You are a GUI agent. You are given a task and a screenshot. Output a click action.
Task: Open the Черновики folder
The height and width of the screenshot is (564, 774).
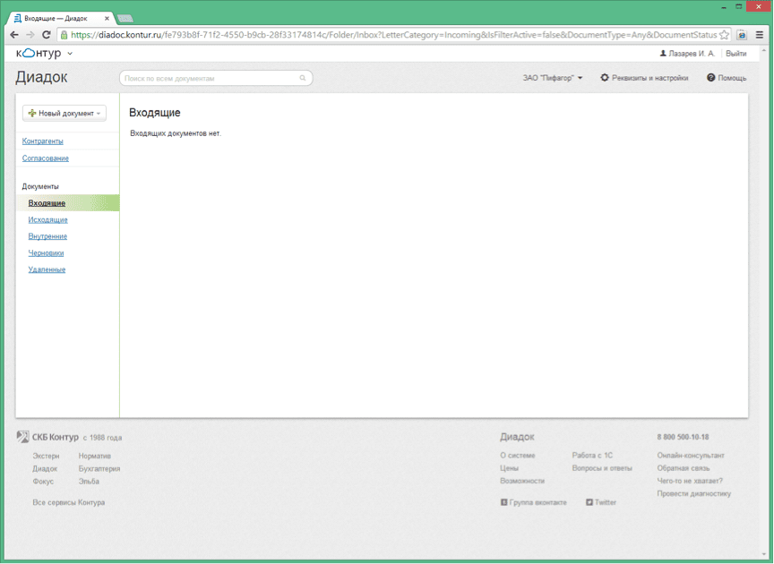click(x=46, y=253)
